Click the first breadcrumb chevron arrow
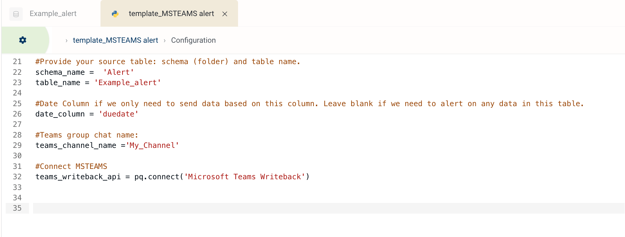 (66, 40)
